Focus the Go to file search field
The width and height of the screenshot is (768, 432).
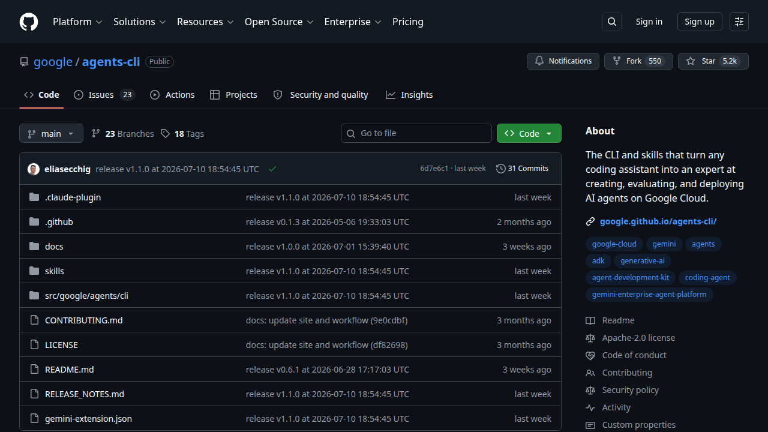pos(416,133)
